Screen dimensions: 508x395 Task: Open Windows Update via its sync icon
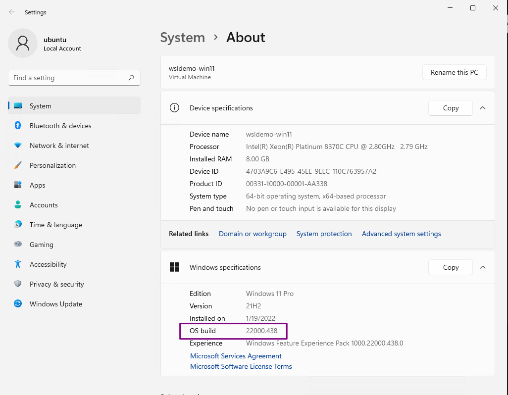point(18,304)
